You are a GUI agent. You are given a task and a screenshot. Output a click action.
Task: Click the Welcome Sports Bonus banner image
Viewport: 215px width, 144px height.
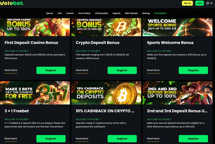click(177, 27)
